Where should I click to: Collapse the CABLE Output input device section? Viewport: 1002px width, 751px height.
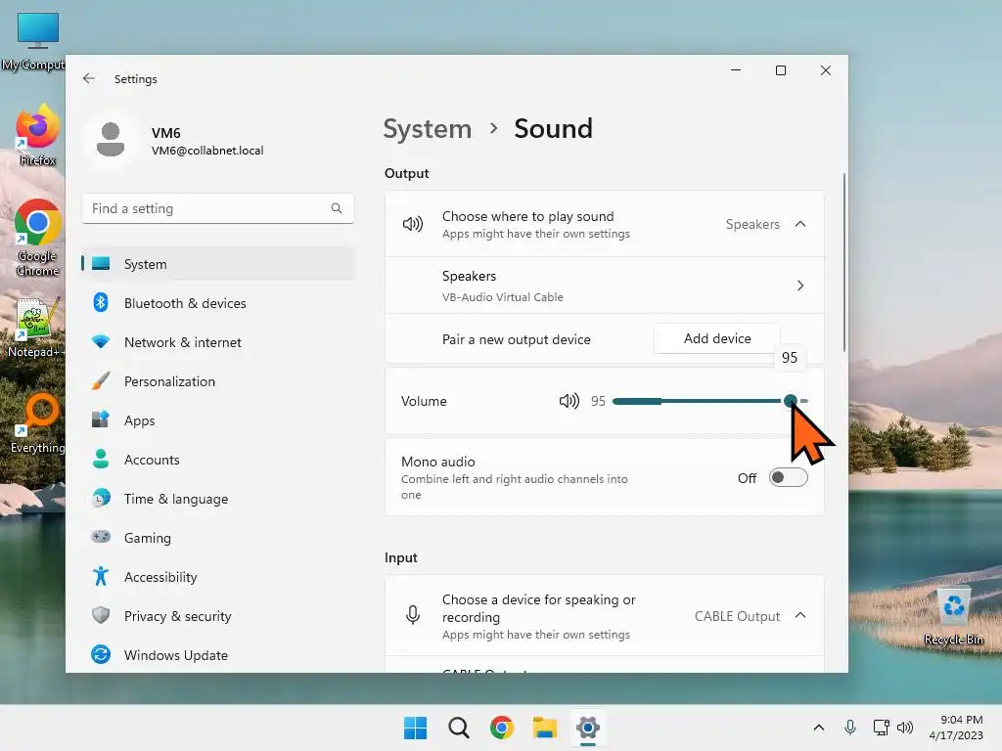pos(800,616)
